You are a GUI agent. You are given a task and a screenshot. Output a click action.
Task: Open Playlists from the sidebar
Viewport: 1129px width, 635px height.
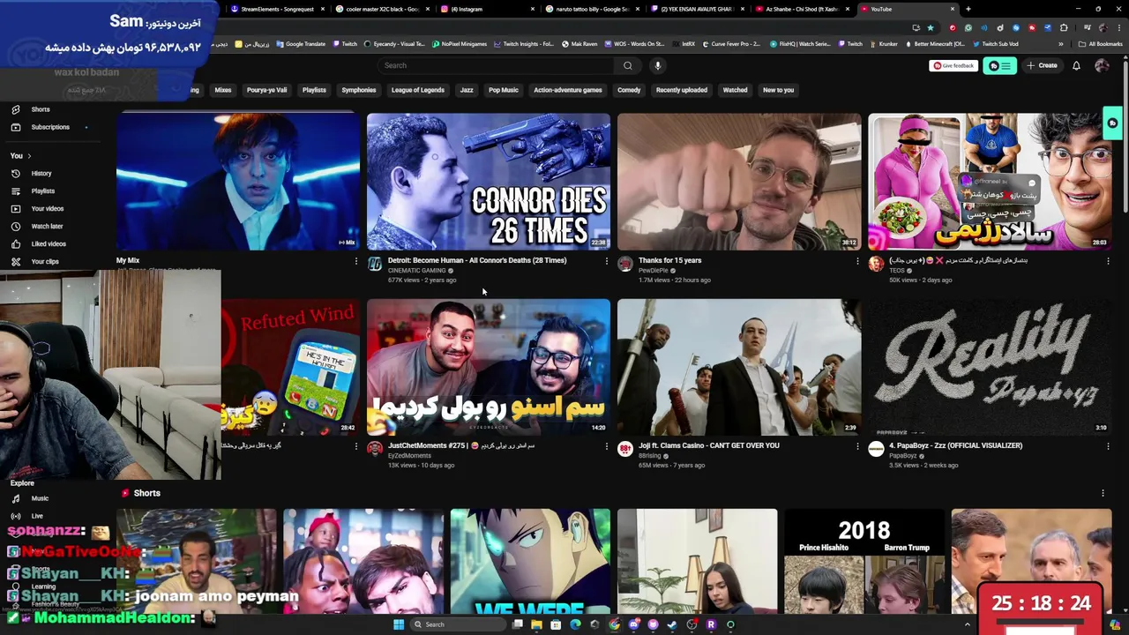(42, 190)
